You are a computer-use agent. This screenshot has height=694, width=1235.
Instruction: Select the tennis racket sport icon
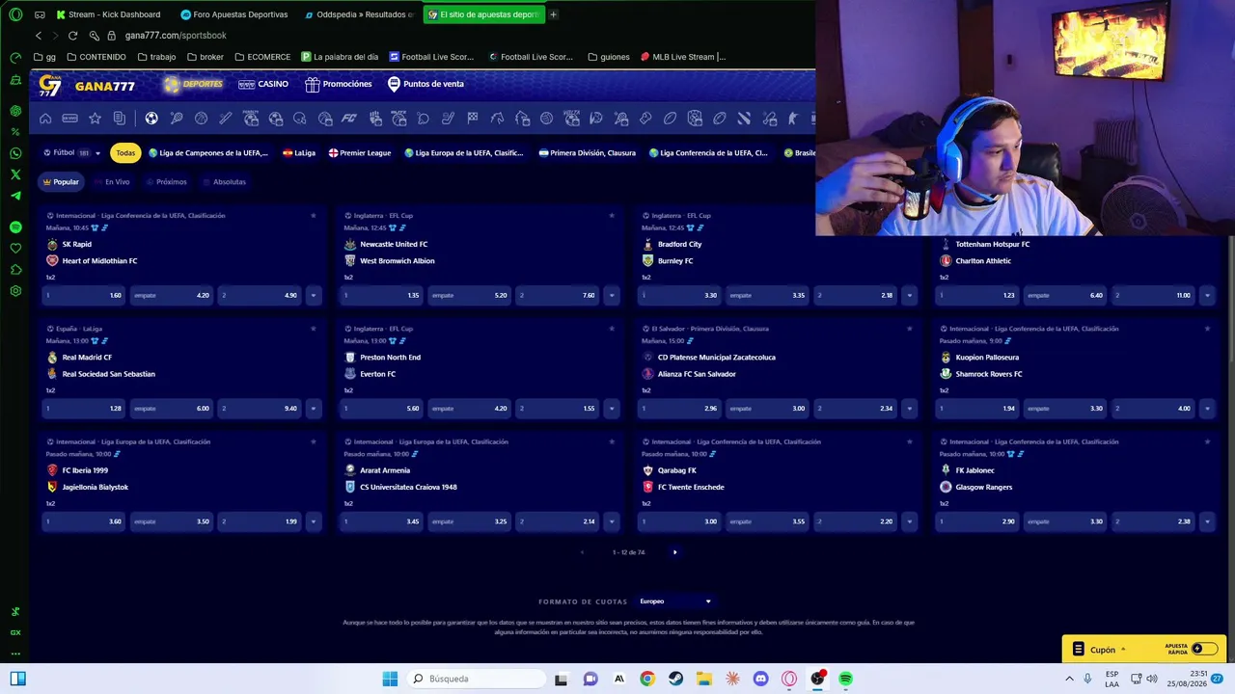[x=177, y=119]
